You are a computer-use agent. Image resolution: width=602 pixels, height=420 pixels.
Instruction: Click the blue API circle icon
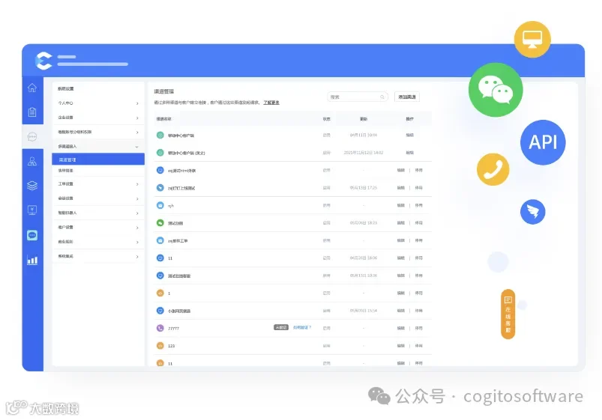(543, 142)
